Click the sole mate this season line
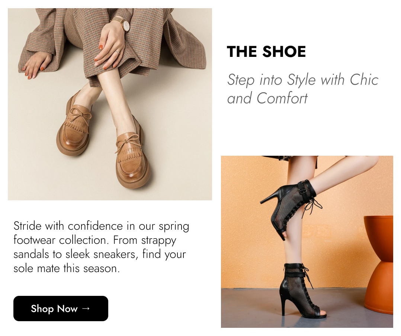The height and width of the screenshot is (336, 401). coord(67,268)
